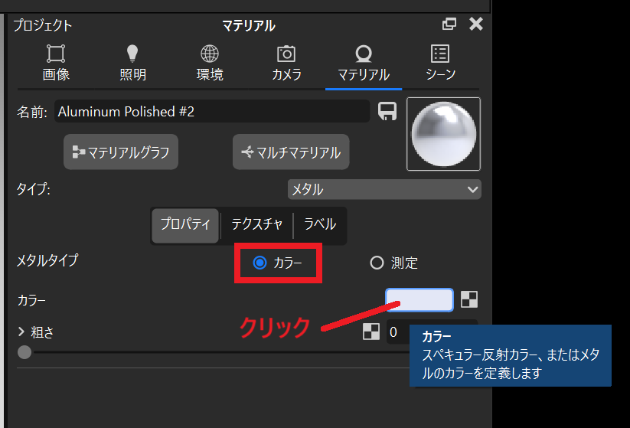Open the タイプ dropdown showing メタル
This screenshot has height=428, width=630.
[x=384, y=189]
